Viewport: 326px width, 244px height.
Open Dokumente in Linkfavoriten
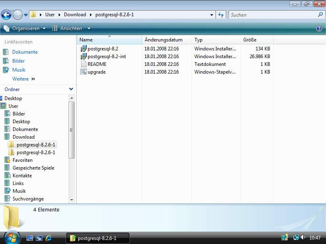pyautogui.click(x=25, y=52)
